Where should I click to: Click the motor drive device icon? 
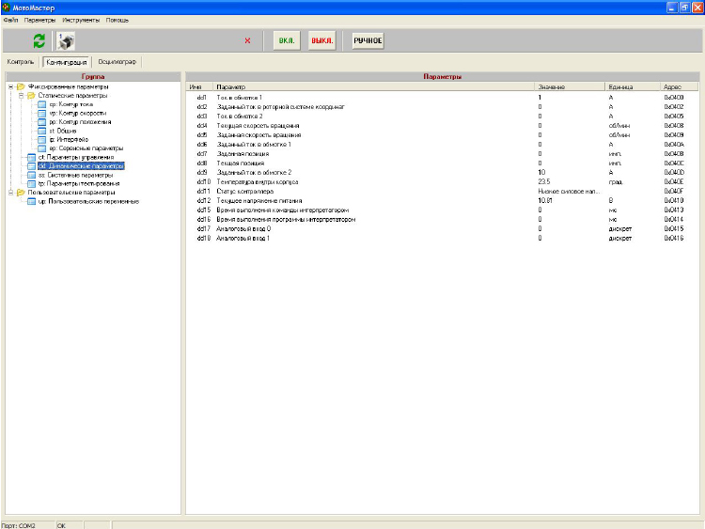pos(66,40)
